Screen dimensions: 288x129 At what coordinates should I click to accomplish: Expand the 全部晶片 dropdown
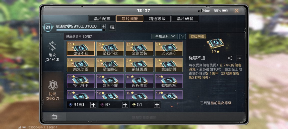coord(164,37)
